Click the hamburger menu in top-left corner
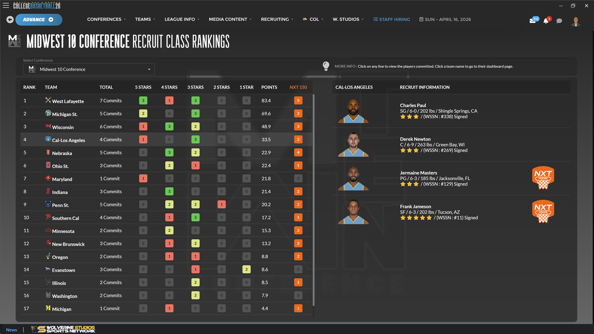 (x=6, y=5)
